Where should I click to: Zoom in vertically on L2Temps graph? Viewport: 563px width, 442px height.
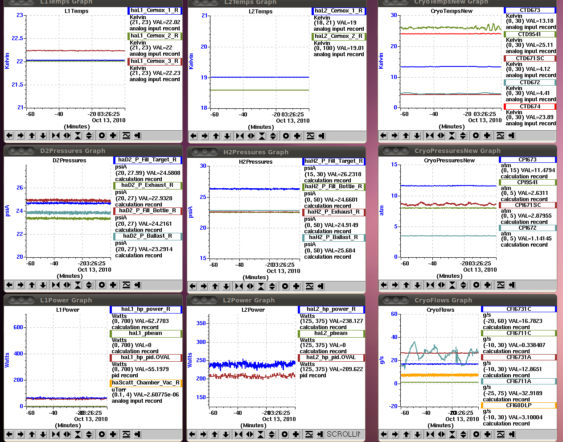click(x=262, y=136)
